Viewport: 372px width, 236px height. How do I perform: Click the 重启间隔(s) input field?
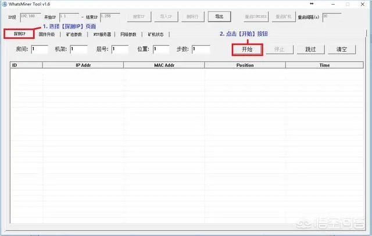coord(332,17)
